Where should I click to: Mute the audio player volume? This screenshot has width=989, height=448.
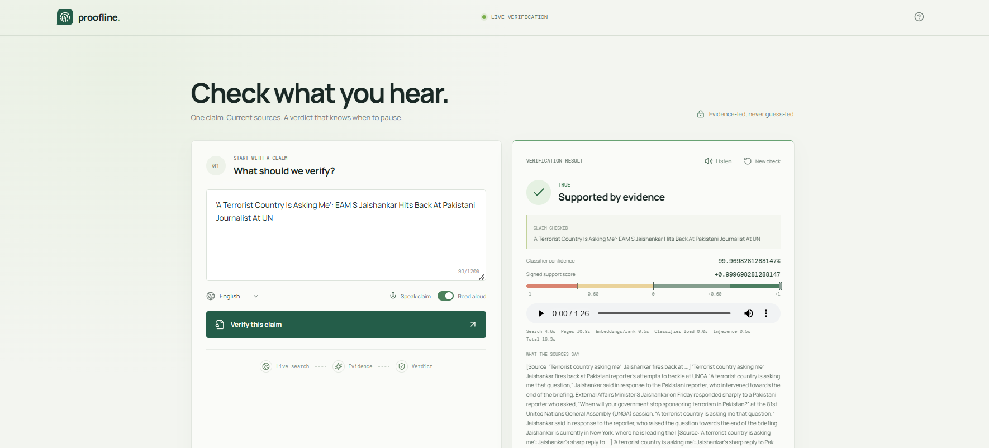(748, 313)
